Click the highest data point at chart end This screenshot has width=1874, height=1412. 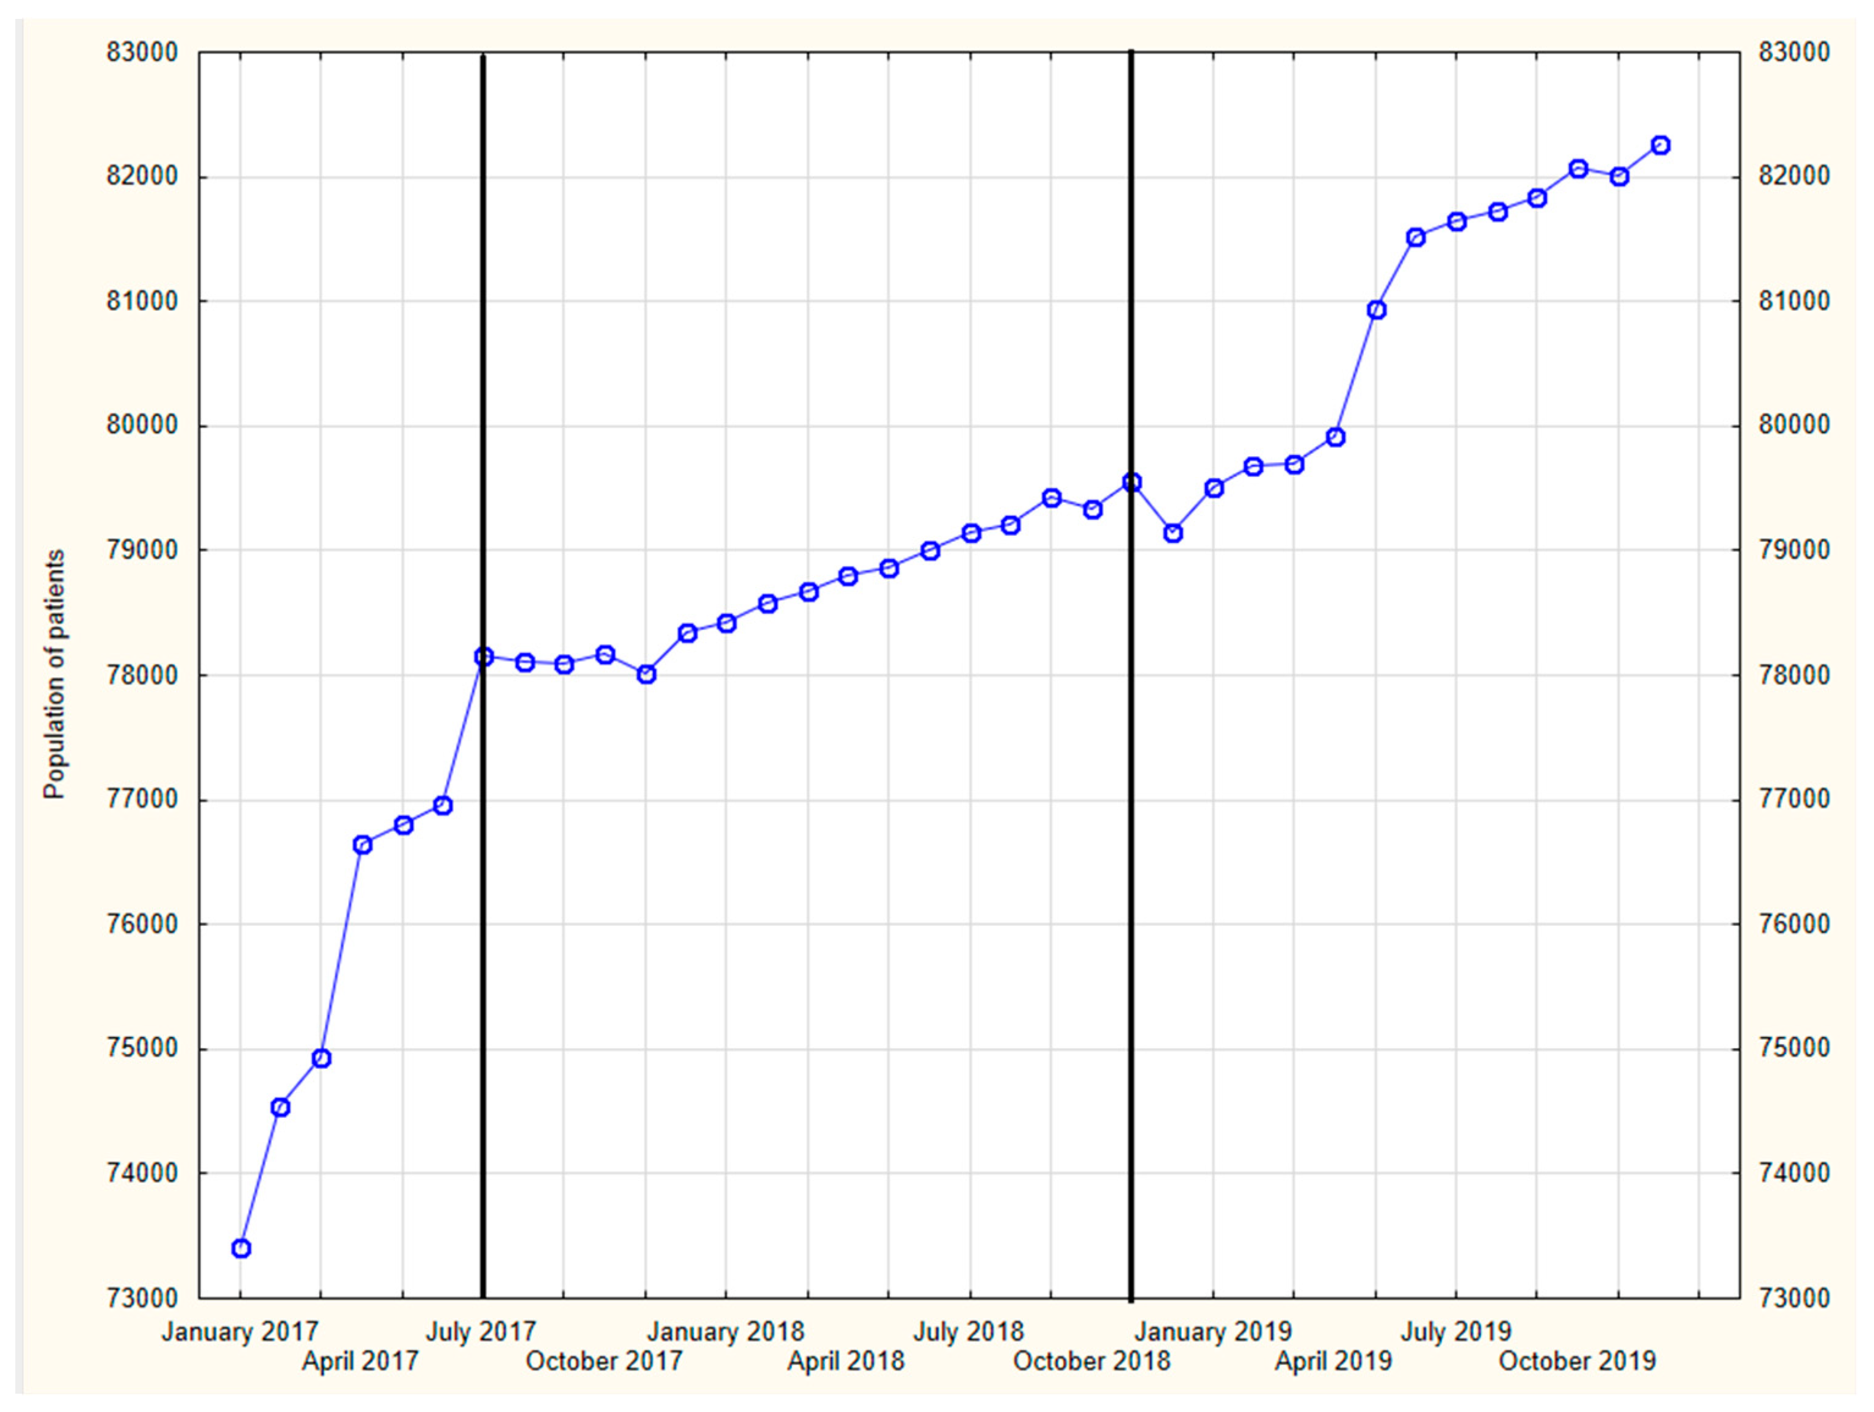point(1660,146)
